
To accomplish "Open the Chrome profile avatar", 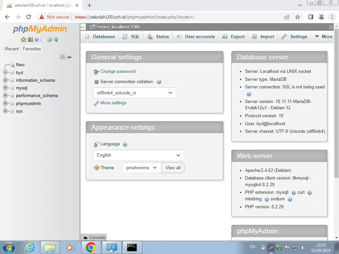I will click(321, 17).
